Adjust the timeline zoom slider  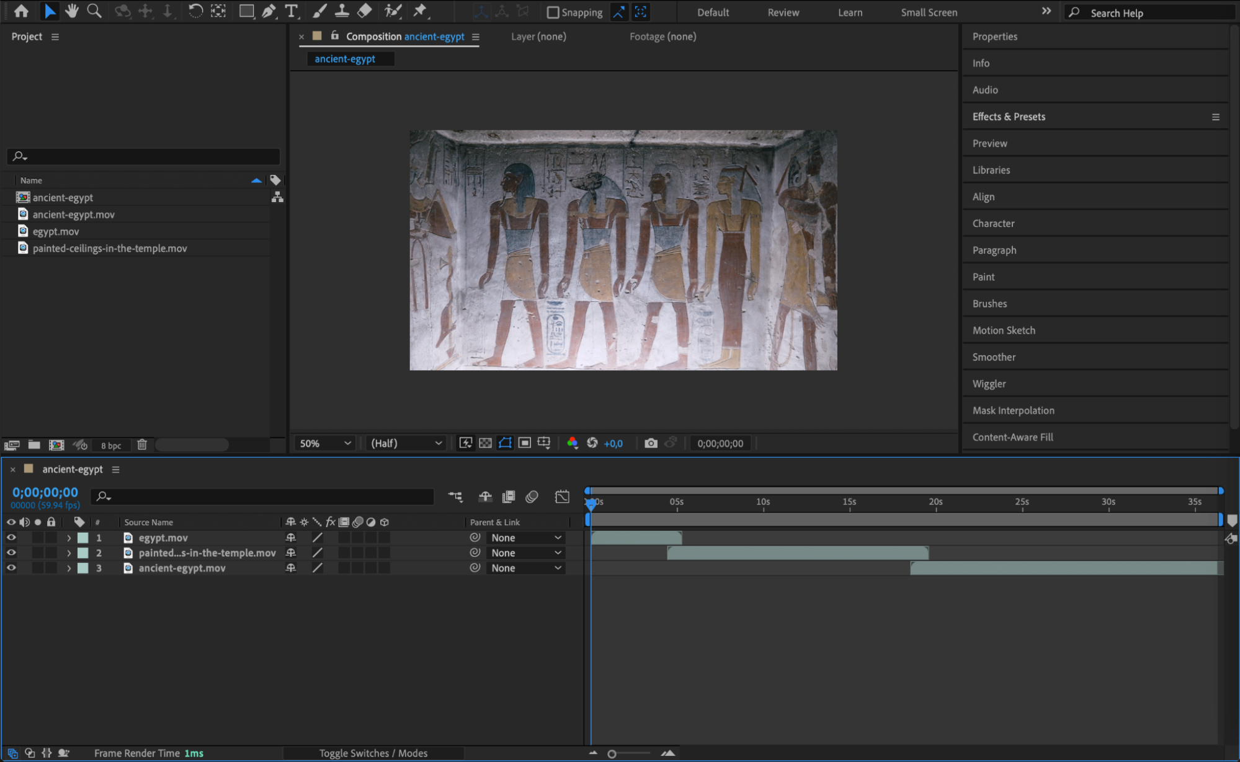(612, 754)
